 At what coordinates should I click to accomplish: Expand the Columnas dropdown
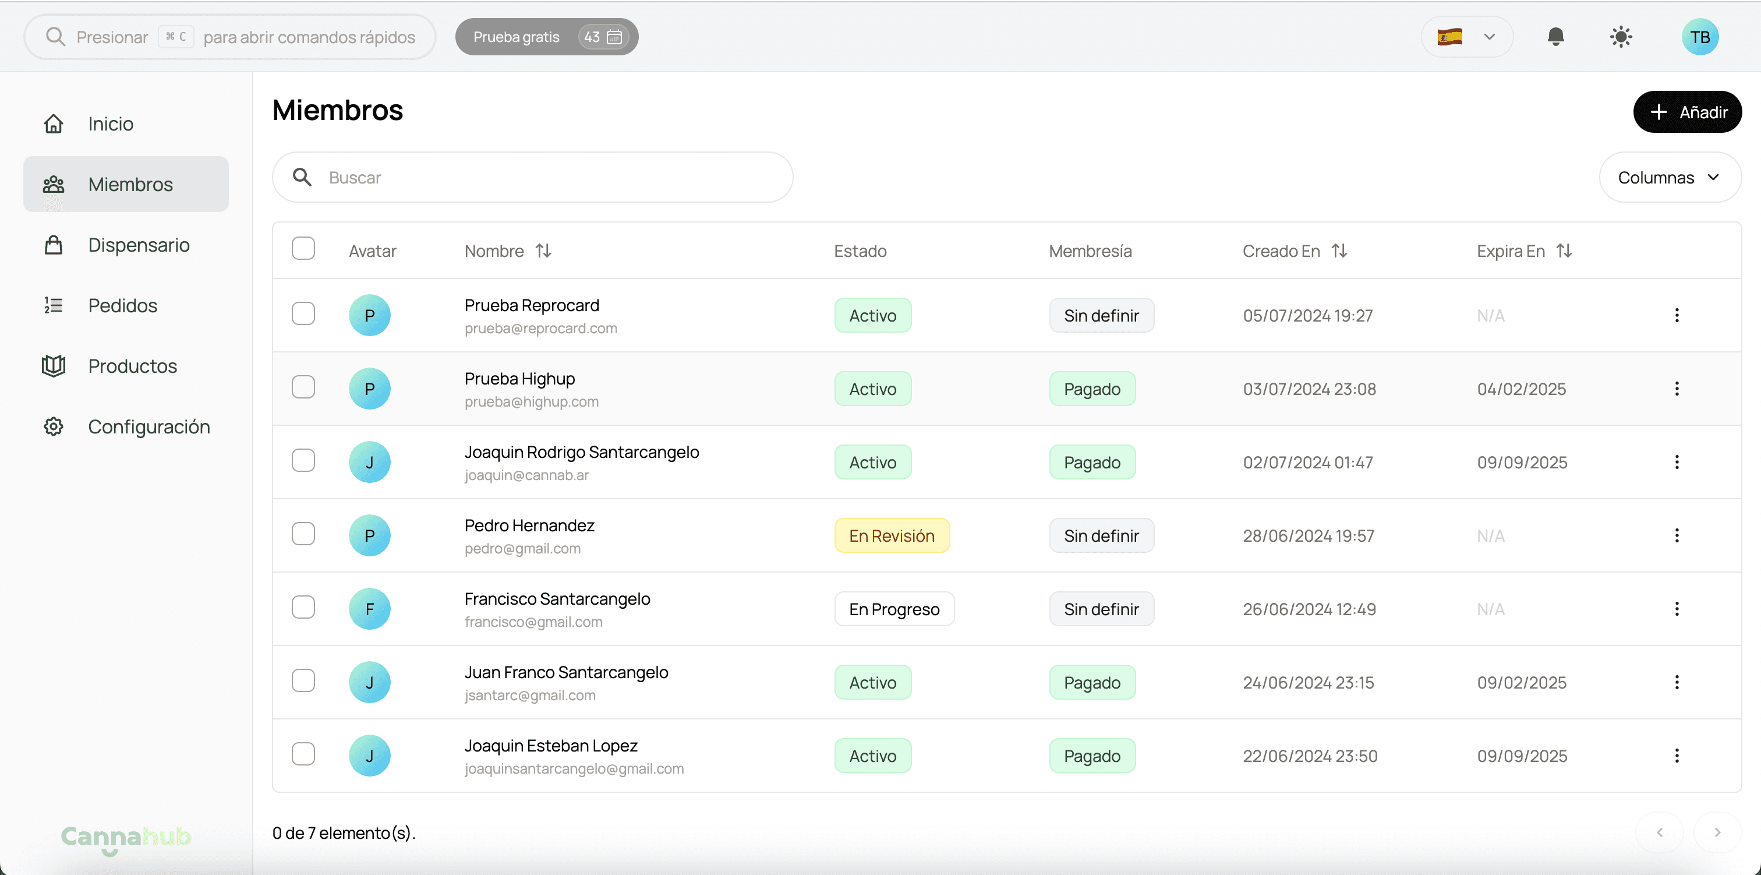(x=1669, y=178)
